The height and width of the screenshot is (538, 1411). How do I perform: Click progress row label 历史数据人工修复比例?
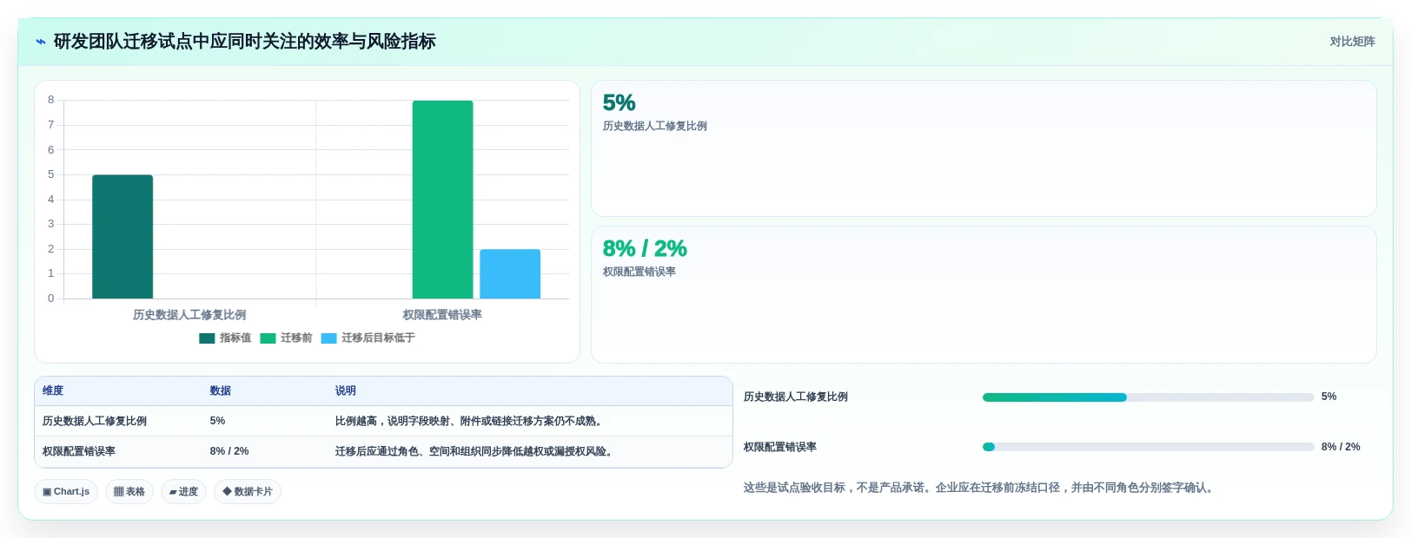(x=796, y=397)
